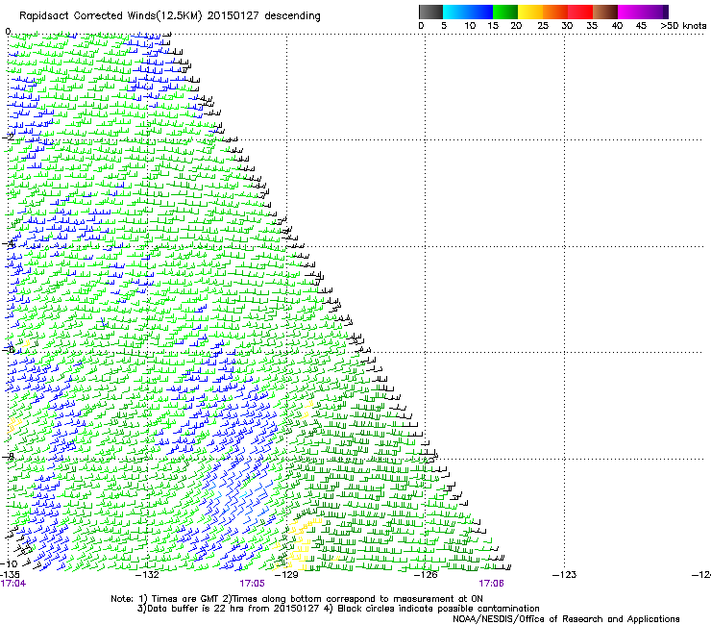Click the legend scale label "10"
This screenshot has height=625, width=711.
click(470, 26)
